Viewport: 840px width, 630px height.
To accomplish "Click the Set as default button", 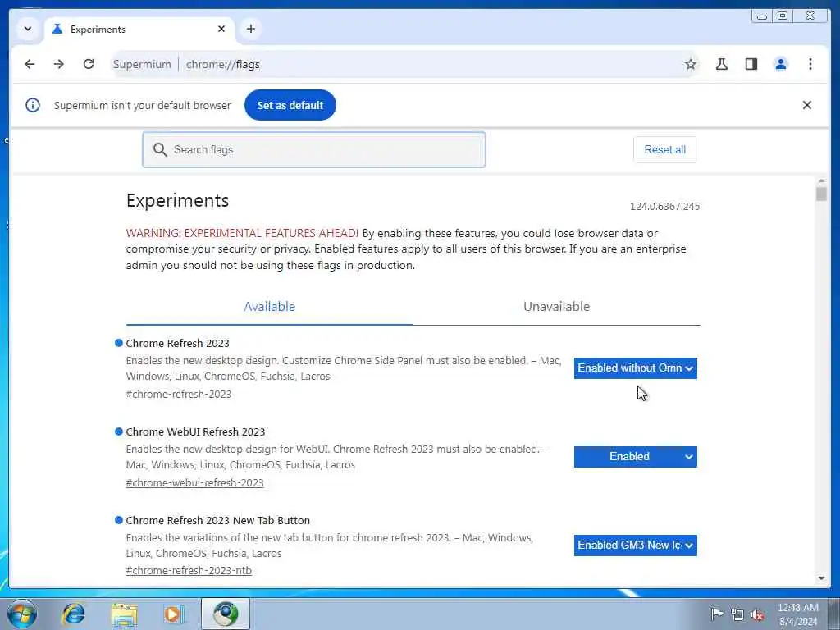I will coord(290,105).
